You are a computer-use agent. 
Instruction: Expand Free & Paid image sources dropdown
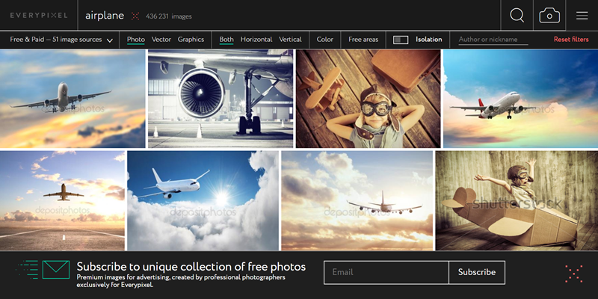point(61,40)
